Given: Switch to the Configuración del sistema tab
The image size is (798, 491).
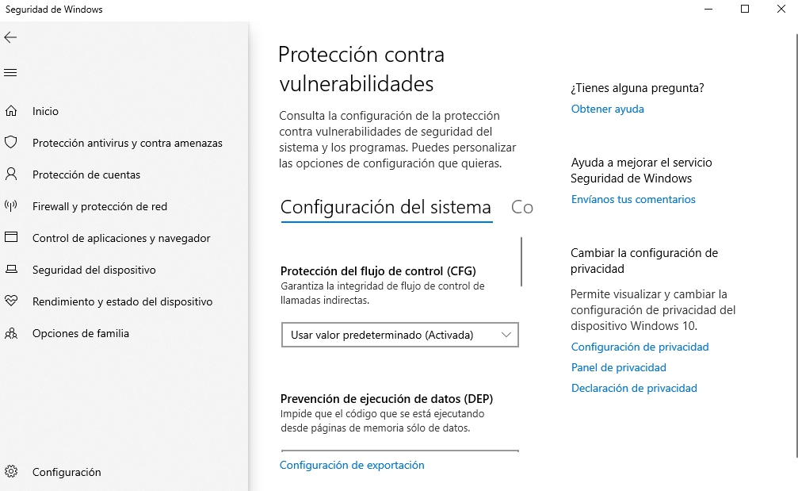Looking at the screenshot, I should [x=384, y=207].
